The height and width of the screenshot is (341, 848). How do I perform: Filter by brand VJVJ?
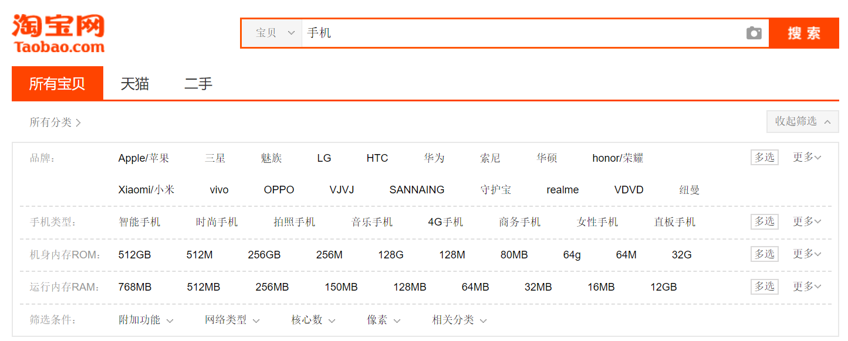point(342,190)
